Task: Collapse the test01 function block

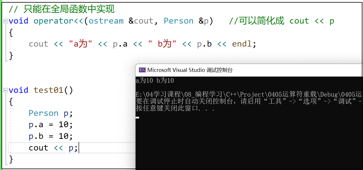Action: [5, 90]
